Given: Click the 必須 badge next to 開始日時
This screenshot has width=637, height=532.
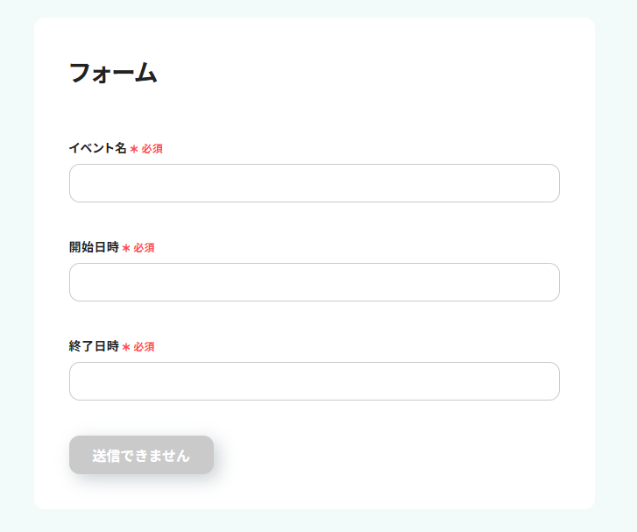Looking at the screenshot, I should [x=145, y=248].
